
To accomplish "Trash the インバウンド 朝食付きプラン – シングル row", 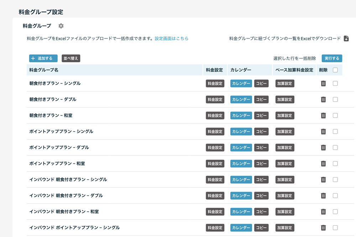I will (x=323, y=180).
